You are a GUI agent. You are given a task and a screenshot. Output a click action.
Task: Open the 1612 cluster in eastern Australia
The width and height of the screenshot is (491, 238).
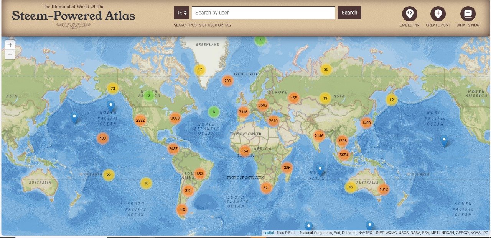pos(384,189)
